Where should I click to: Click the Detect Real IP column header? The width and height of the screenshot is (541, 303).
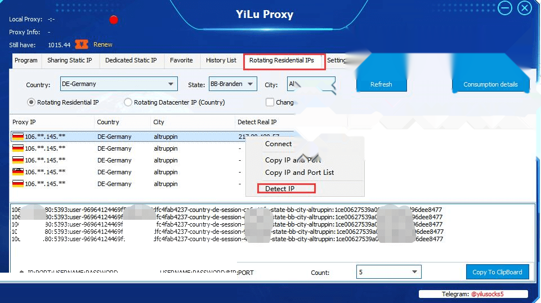pyautogui.click(x=257, y=122)
